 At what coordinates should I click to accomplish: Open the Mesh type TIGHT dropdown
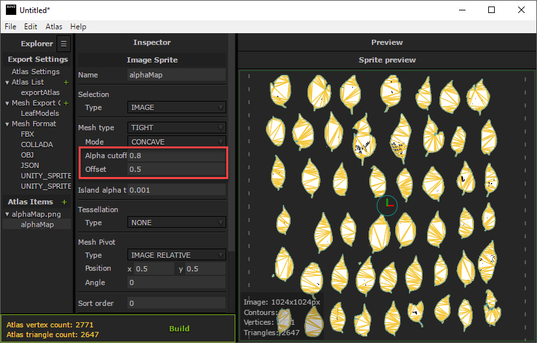[x=177, y=128]
